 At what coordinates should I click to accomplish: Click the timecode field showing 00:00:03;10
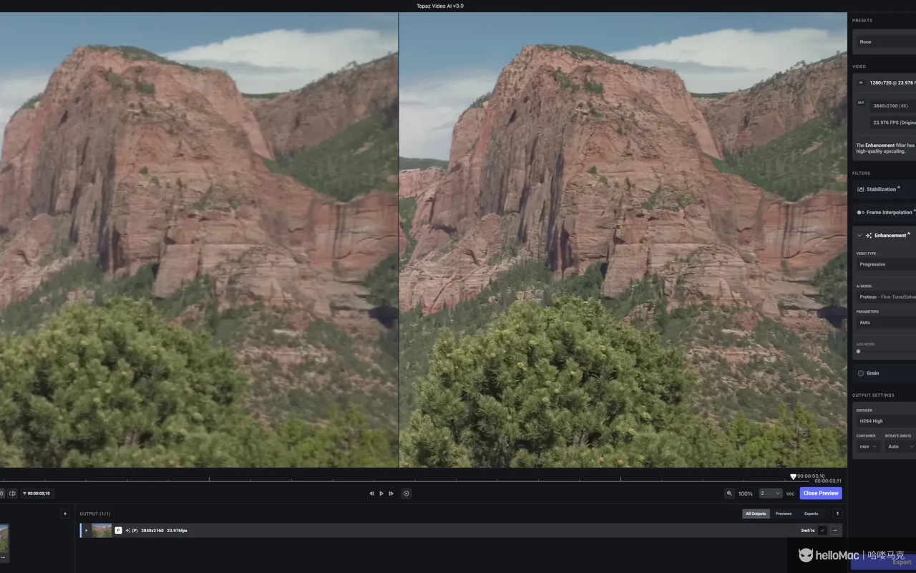pyautogui.click(x=39, y=493)
